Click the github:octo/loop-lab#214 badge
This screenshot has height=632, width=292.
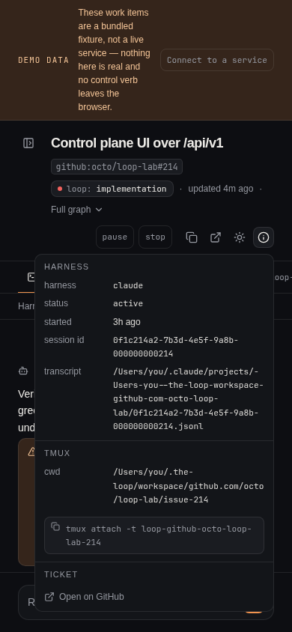[117, 167]
